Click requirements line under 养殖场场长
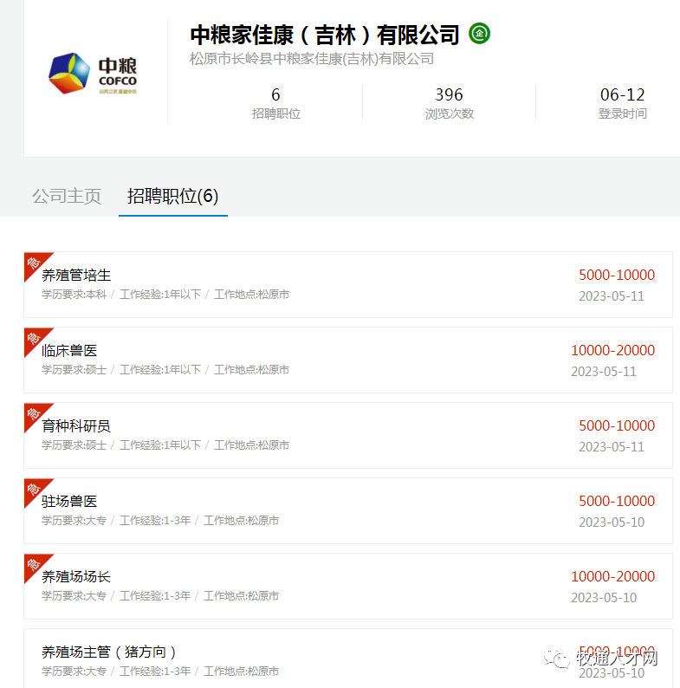 [160, 596]
